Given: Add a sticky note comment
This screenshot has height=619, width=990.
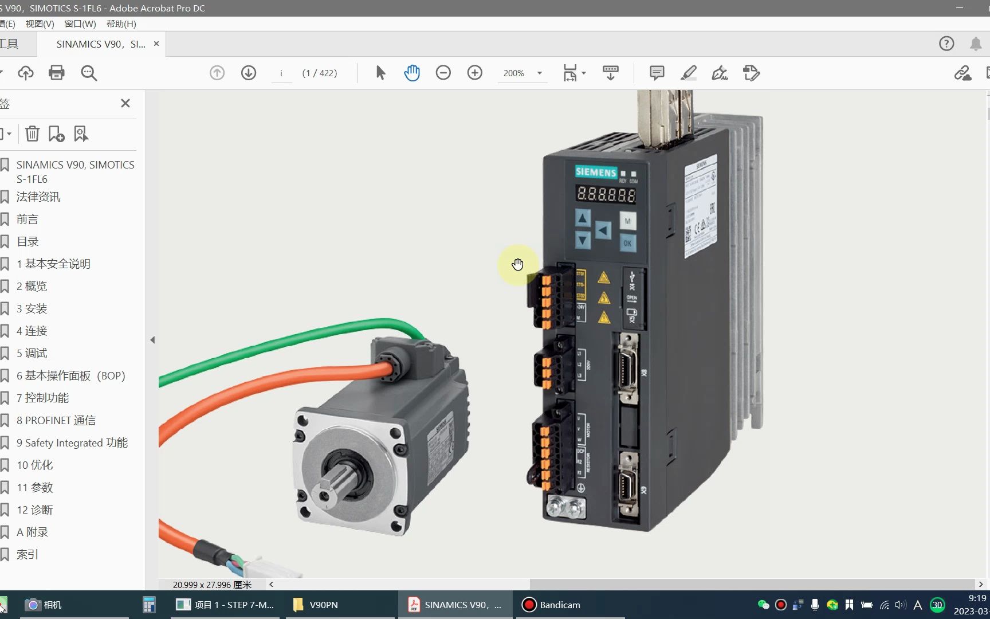Looking at the screenshot, I should pos(657,73).
